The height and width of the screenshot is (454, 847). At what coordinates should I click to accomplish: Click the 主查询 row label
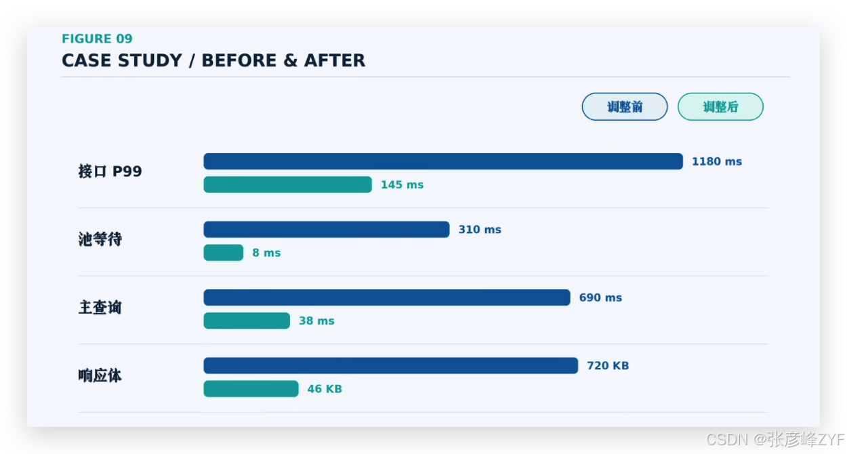(x=100, y=308)
